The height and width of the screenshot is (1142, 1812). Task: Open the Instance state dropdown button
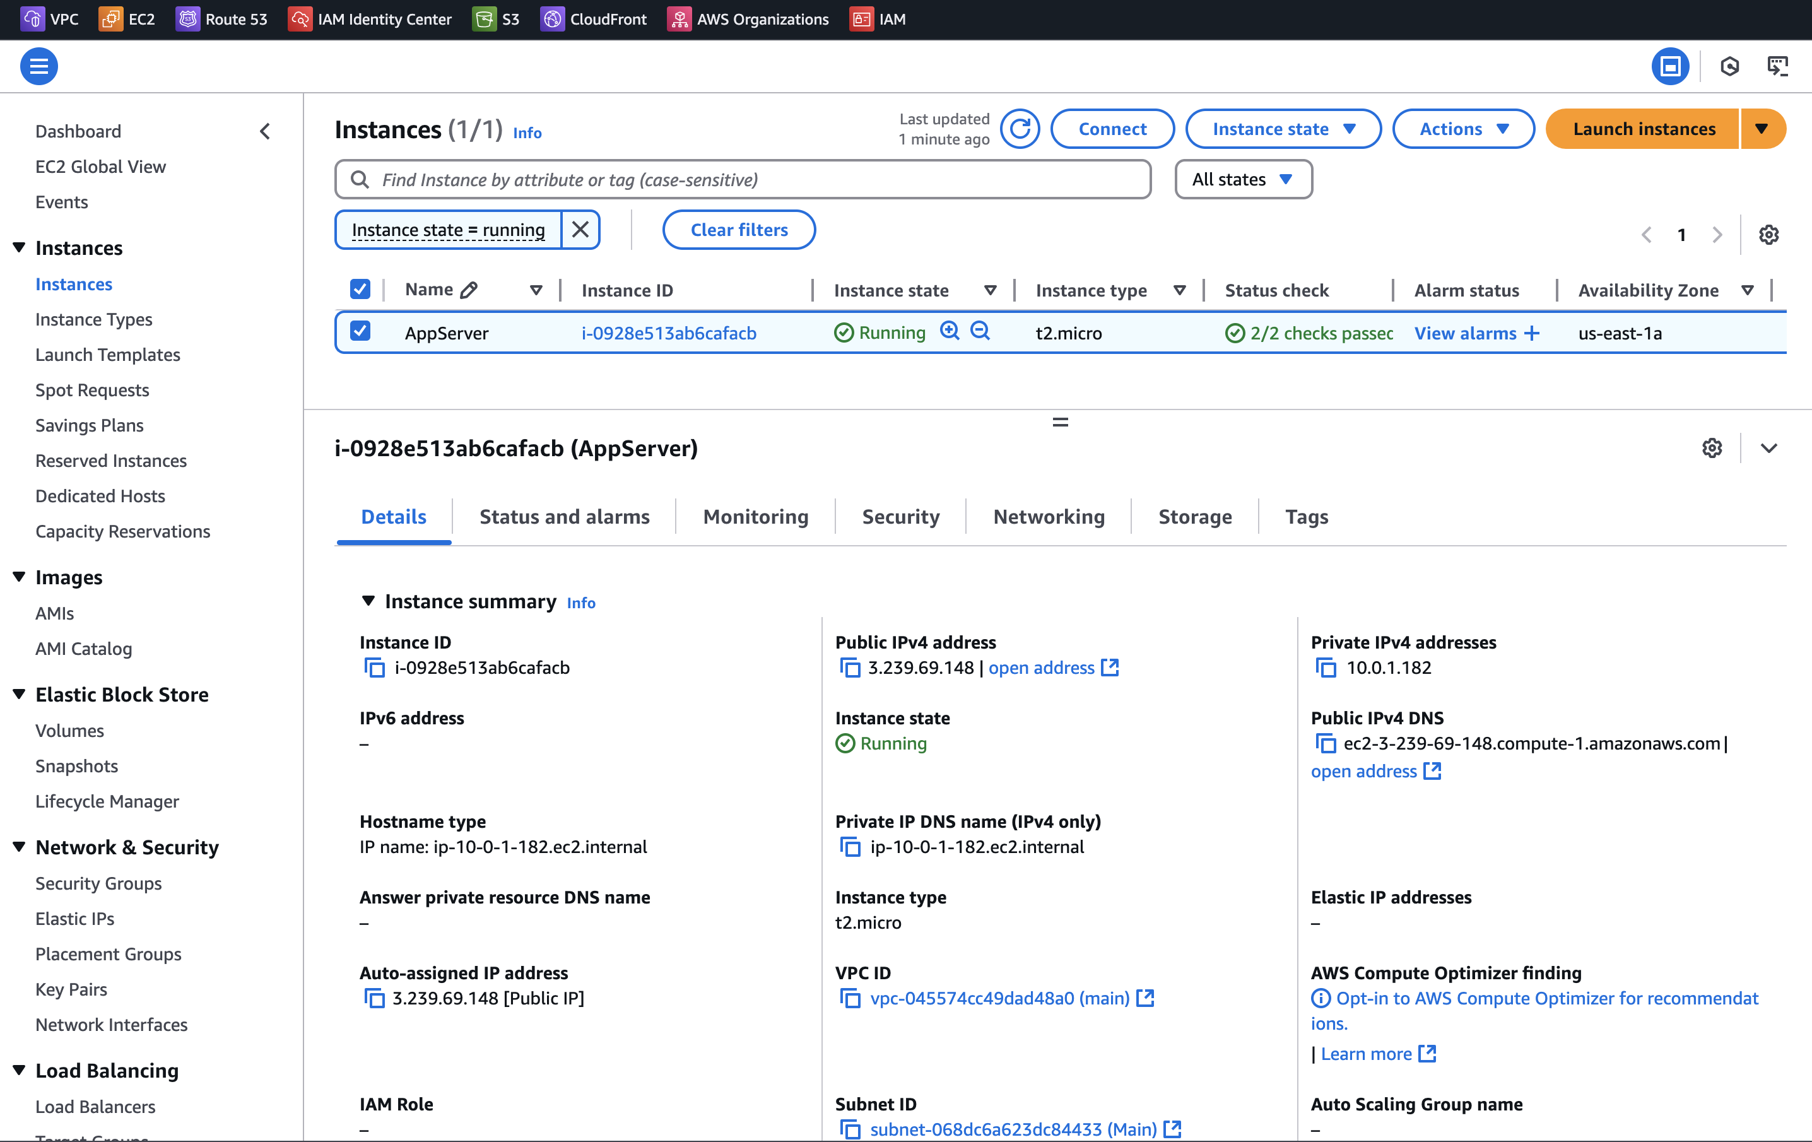1283,129
